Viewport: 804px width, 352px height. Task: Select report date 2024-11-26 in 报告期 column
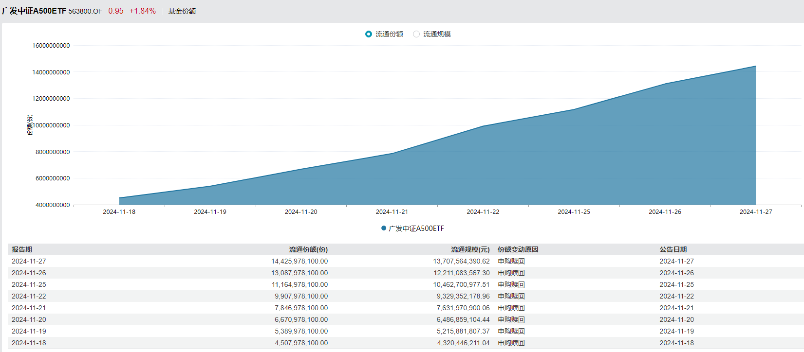point(29,273)
